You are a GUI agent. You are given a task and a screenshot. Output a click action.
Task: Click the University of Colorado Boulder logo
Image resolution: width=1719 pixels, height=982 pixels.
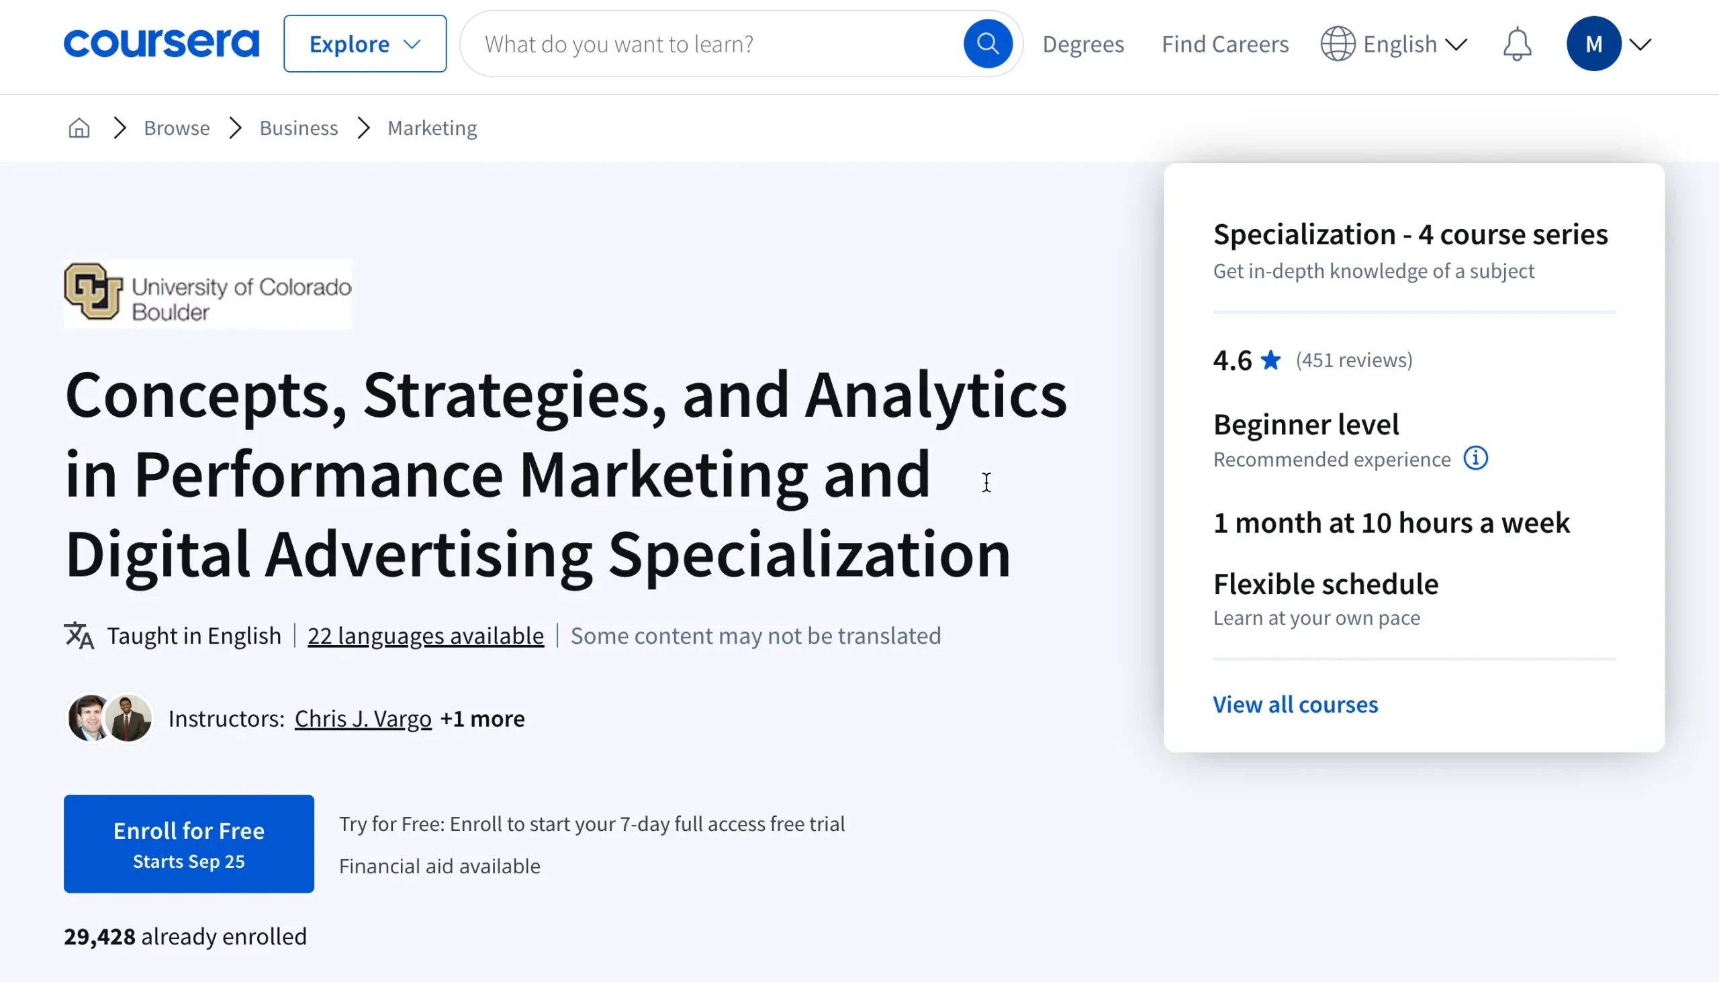pyautogui.click(x=207, y=294)
